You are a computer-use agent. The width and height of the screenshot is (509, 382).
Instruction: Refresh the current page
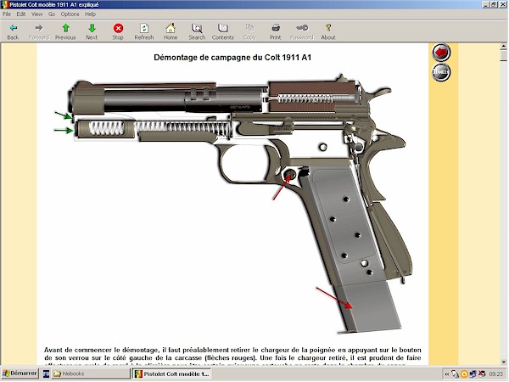[144, 31]
